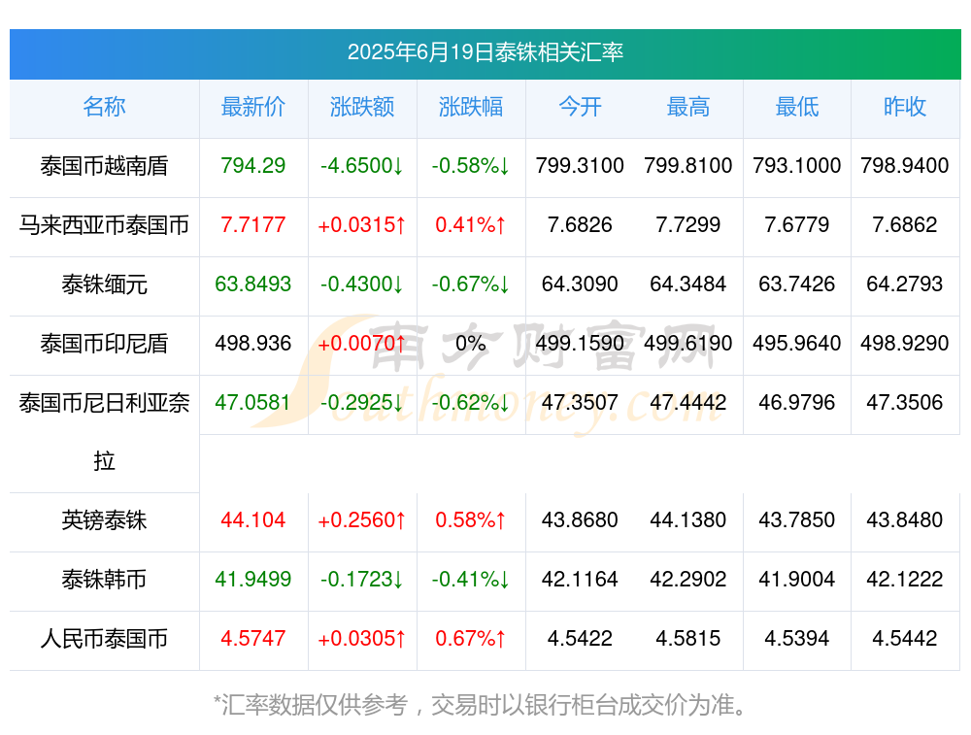Click the 名称 column header
The height and width of the screenshot is (735, 971).
pyautogui.click(x=104, y=107)
